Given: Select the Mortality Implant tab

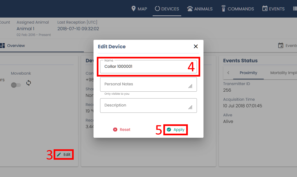Looking at the screenshot, I should point(283,73).
